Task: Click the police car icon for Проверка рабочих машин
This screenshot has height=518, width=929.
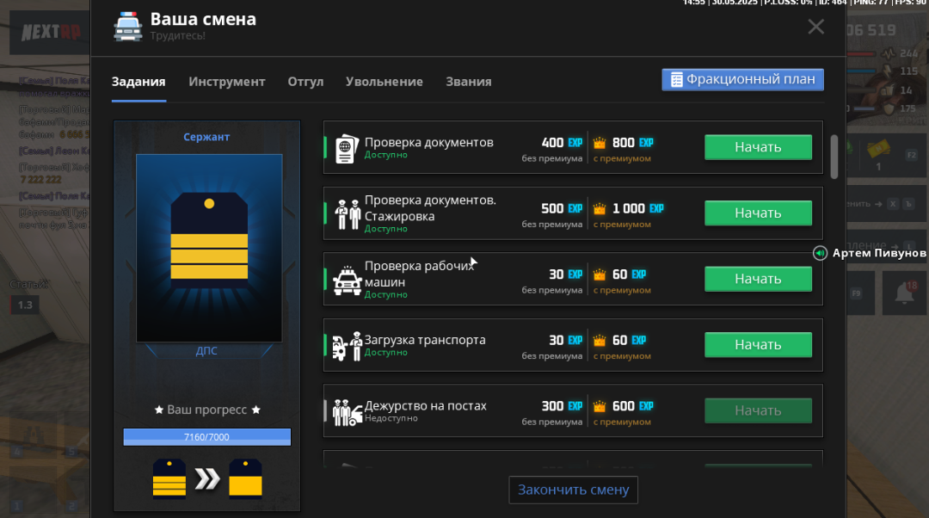Action: 348,280
